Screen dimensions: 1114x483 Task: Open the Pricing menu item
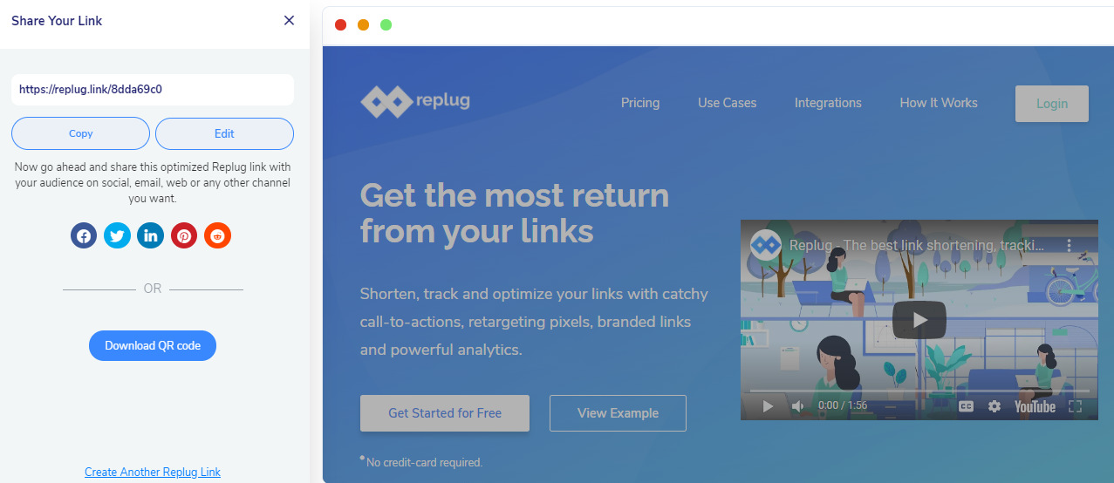pyautogui.click(x=640, y=103)
